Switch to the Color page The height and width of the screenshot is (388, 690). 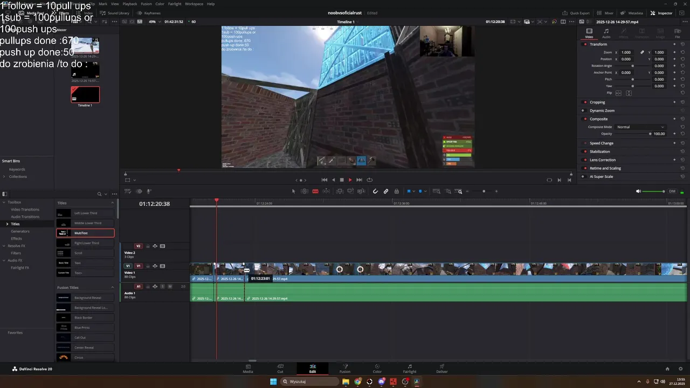click(377, 369)
